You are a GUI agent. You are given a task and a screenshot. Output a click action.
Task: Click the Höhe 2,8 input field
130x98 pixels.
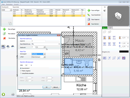coord(28,65)
